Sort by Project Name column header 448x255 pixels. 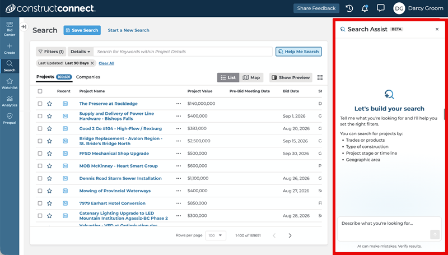92,91
